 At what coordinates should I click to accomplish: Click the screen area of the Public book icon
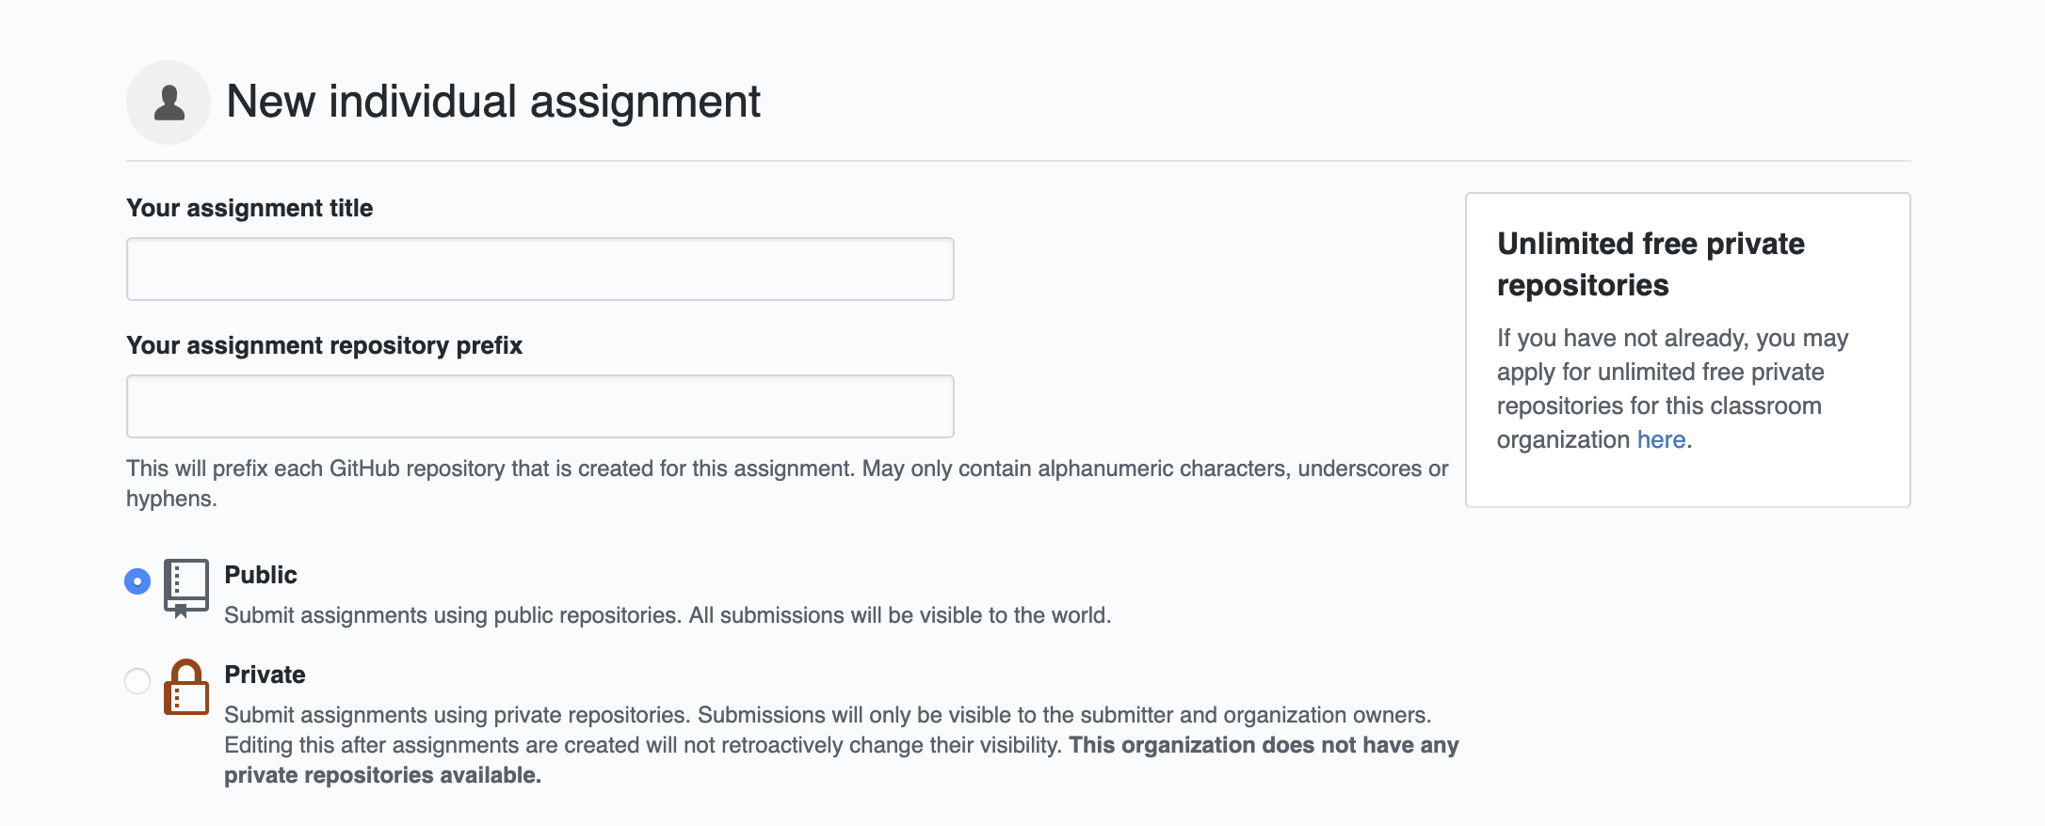tap(187, 577)
